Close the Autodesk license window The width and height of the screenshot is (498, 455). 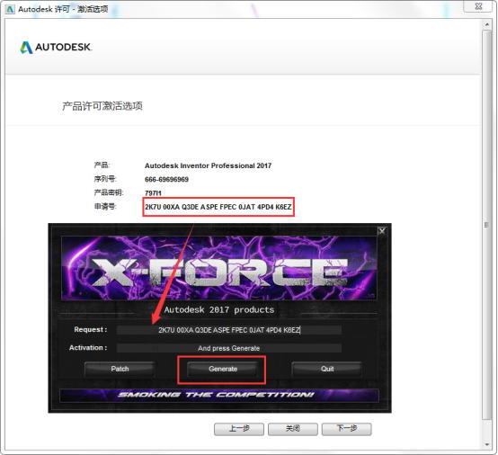(x=478, y=6)
